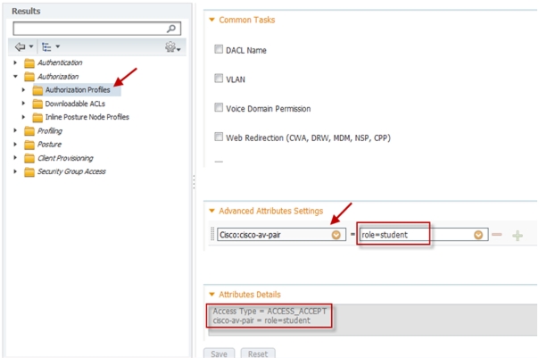The width and height of the screenshot is (539, 358).
Task: Expand the Inline Posture Node Profiles node
Action: 23,117
